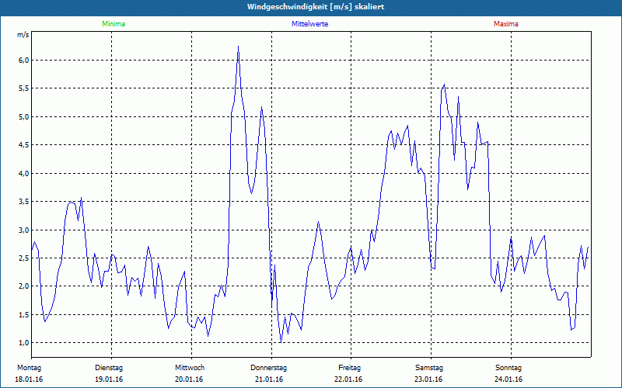Click the Freitag day label

(349, 368)
